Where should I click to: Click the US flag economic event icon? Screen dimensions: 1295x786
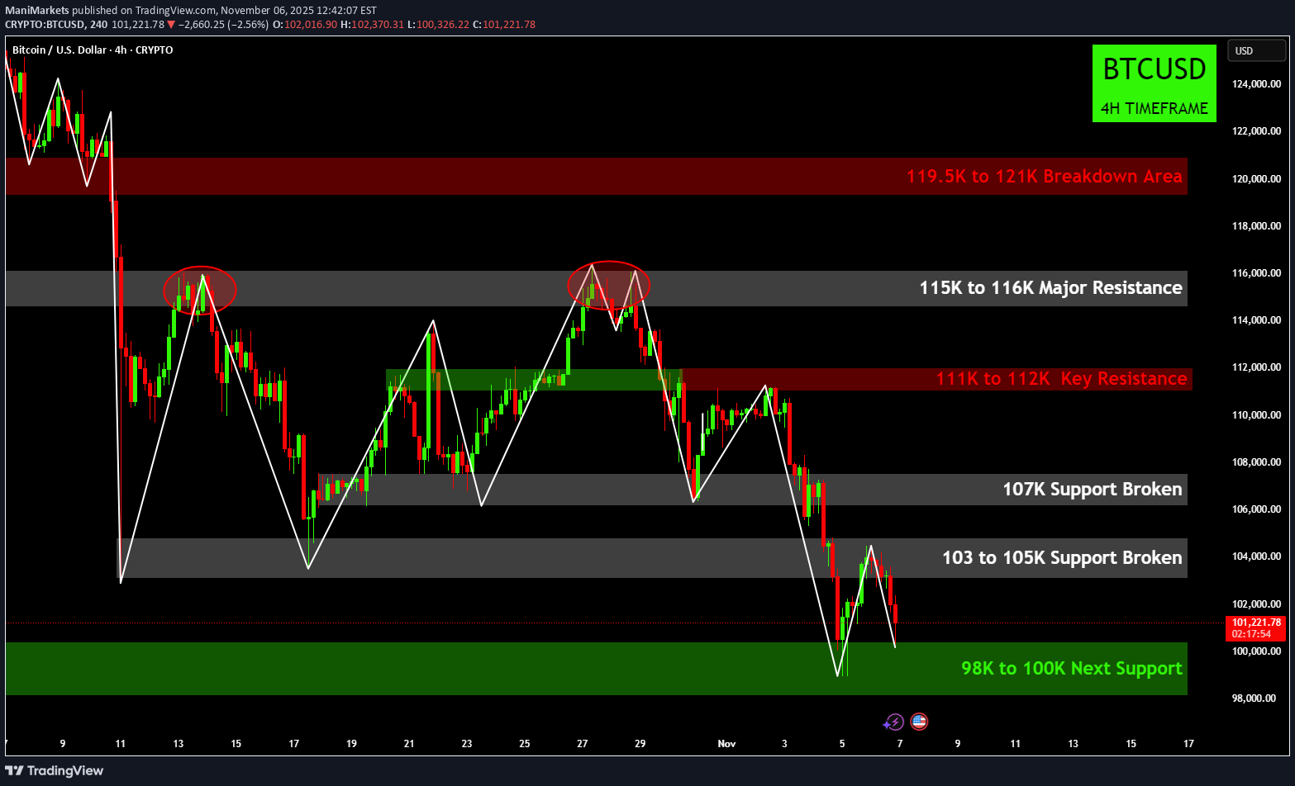919,722
